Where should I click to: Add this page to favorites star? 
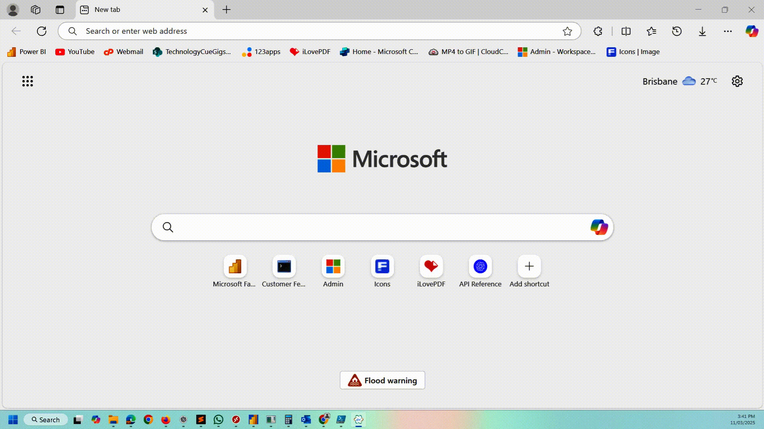pyautogui.click(x=567, y=31)
